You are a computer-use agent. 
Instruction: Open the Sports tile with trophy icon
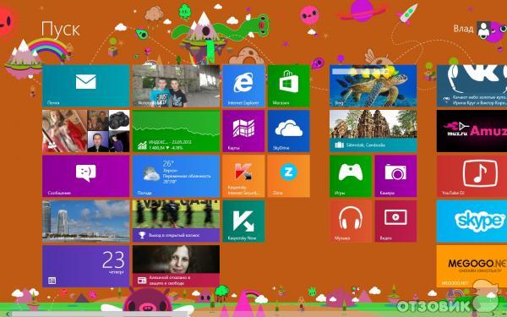tap(176, 221)
